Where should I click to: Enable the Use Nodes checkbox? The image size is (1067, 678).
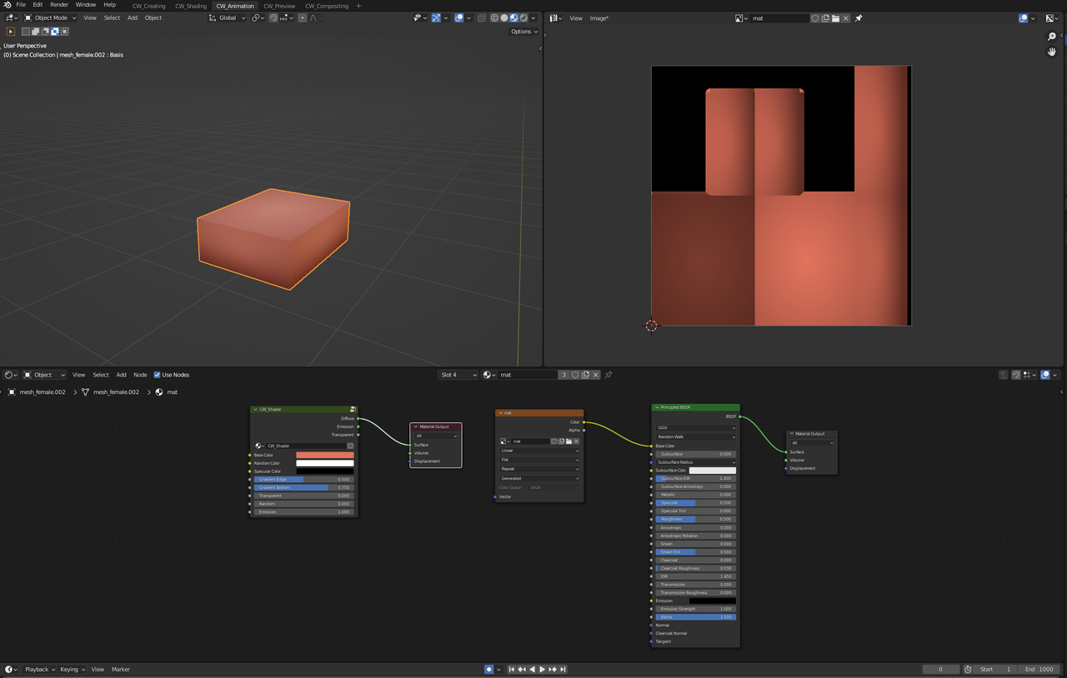click(158, 375)
